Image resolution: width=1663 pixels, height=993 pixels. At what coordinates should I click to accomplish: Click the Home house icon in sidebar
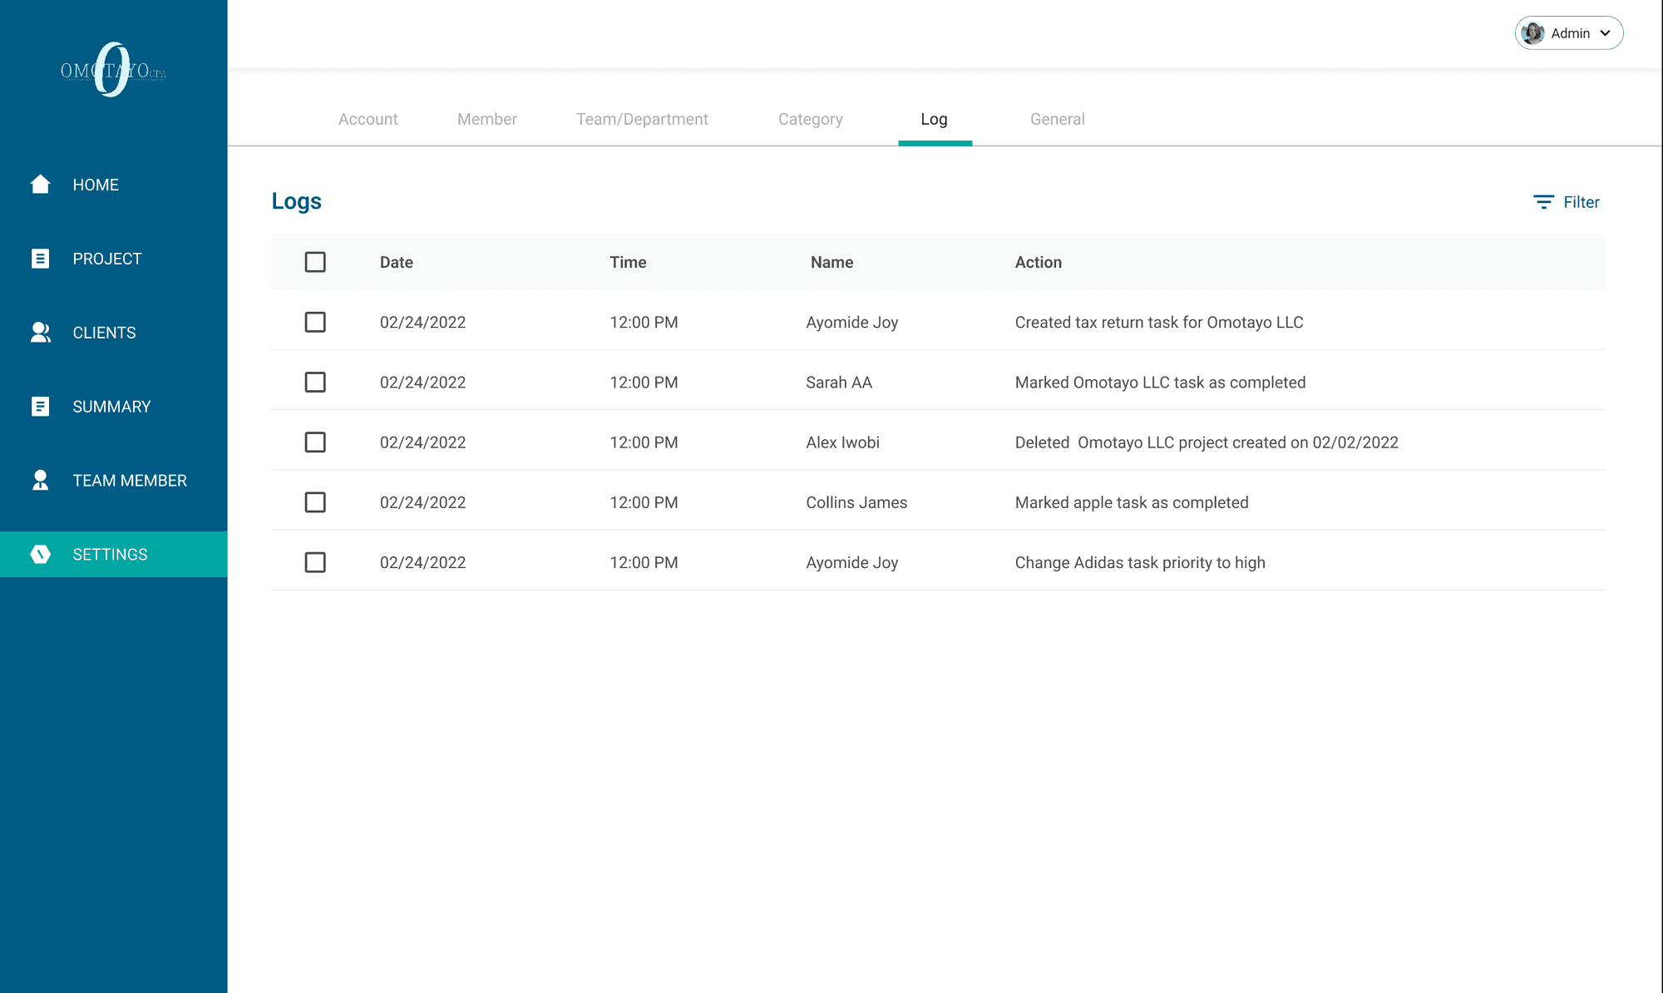(40, 184)
